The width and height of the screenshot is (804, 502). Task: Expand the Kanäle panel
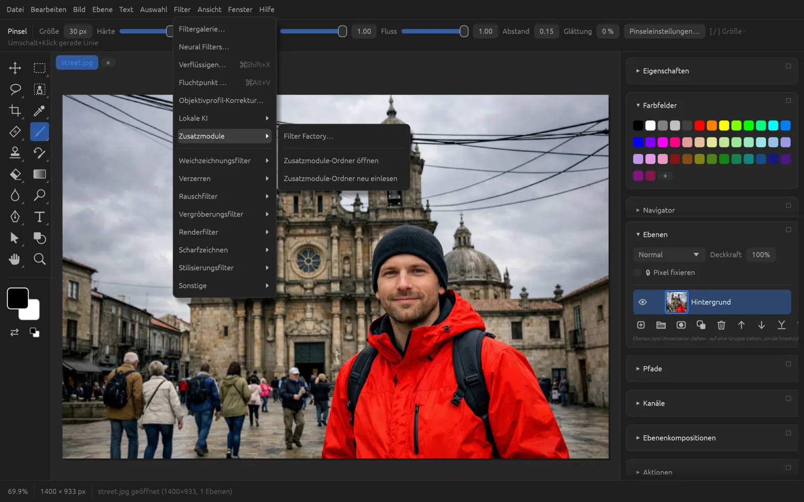[654, 403]
